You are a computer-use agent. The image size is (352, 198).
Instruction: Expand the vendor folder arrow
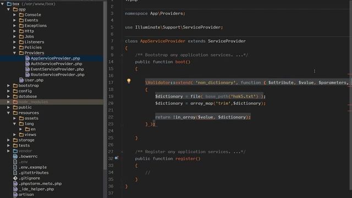pyautogui.click(x=9, y=151)
